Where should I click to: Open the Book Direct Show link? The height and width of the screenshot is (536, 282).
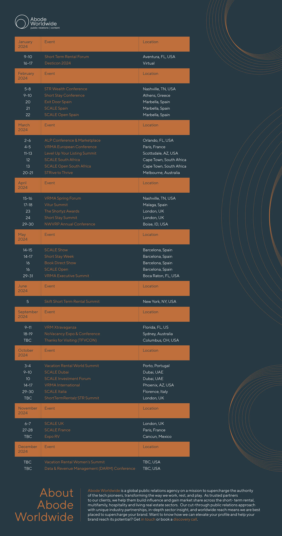point(60,263)
